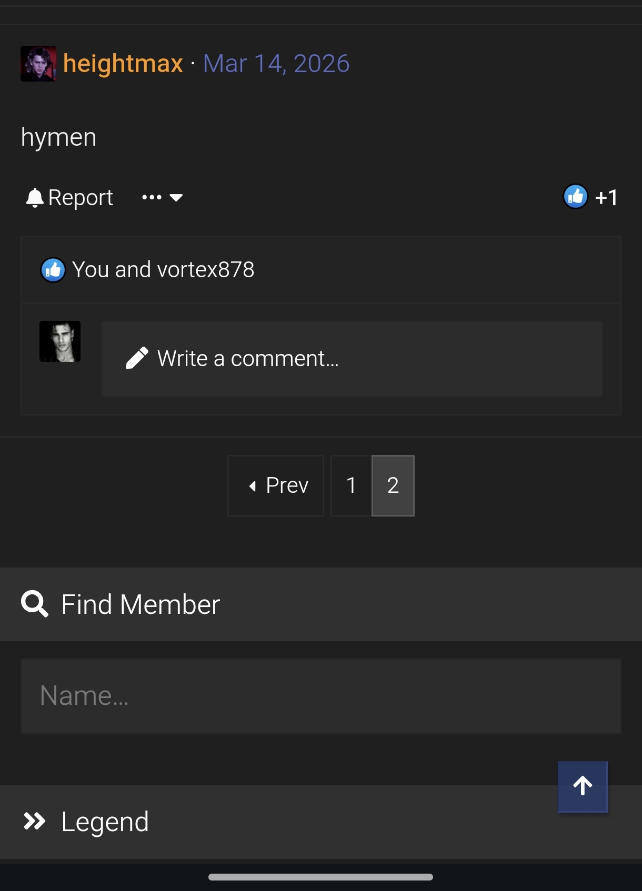Click the pencil icon in comment box

click(x=137, y=359)
